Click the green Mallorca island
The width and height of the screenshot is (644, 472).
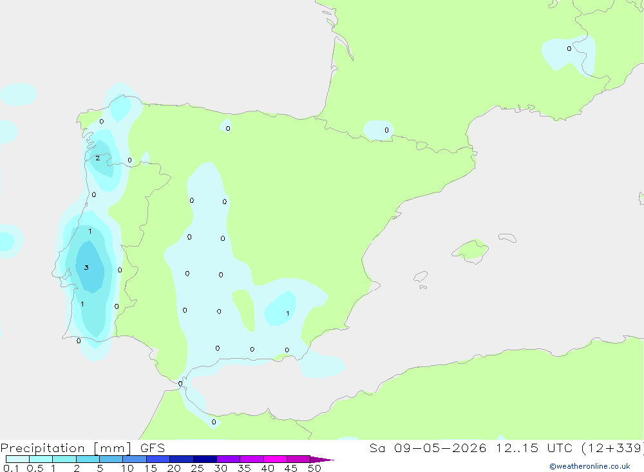click(471, 250)
